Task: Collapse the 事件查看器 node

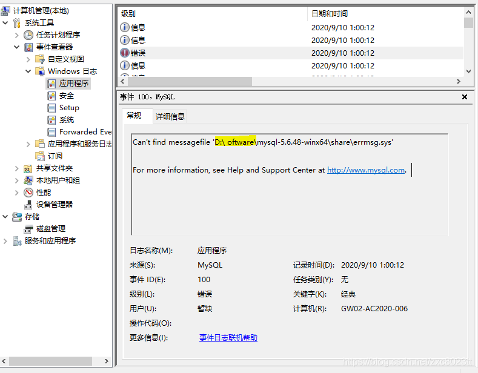Action: click(17, 47)
